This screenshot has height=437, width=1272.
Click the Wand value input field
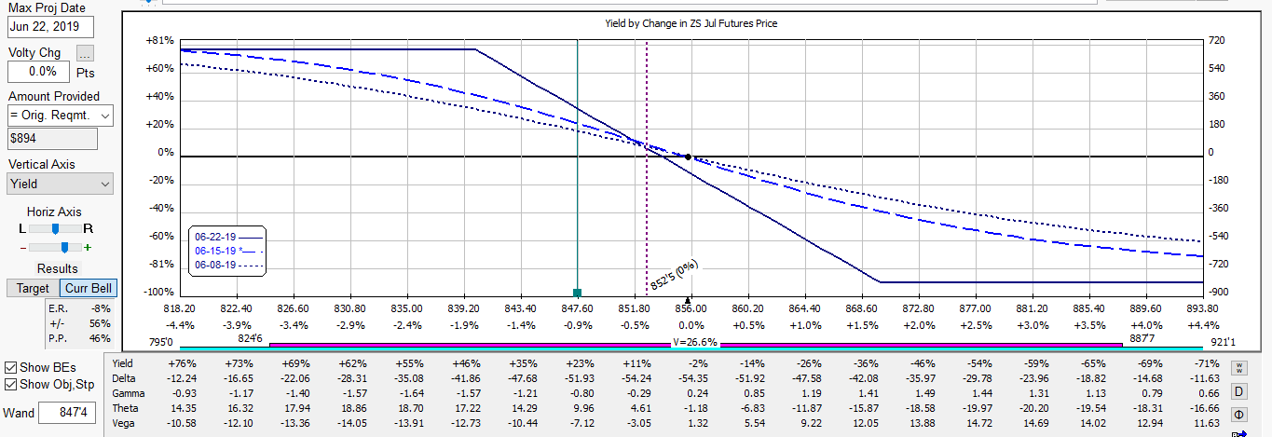(67, 413)
